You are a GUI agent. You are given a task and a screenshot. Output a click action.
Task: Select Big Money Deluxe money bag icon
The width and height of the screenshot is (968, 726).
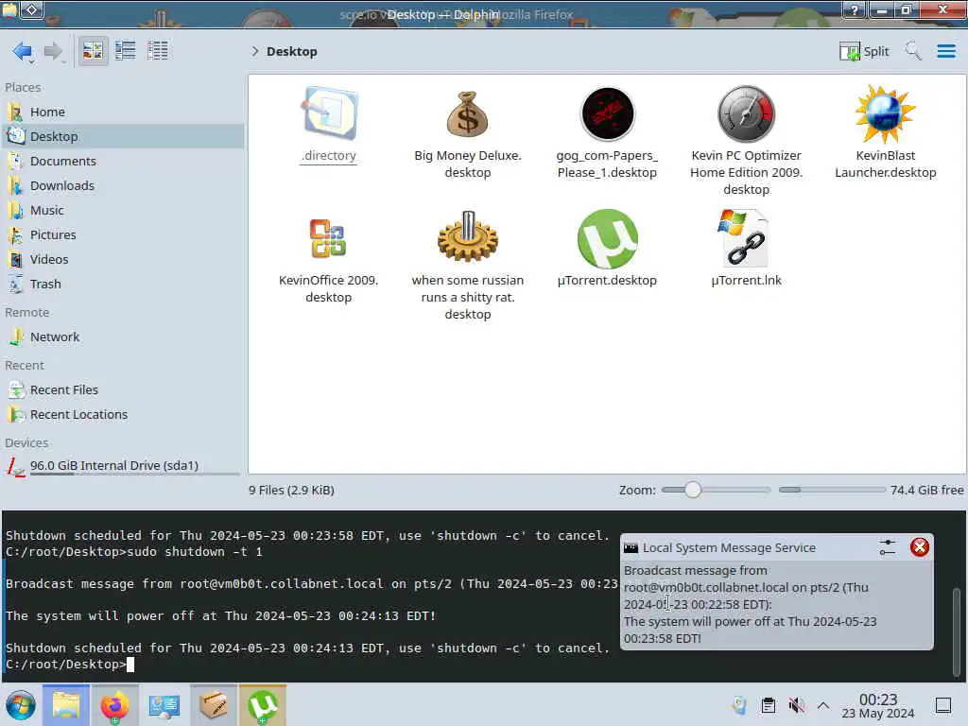point(467,114)
